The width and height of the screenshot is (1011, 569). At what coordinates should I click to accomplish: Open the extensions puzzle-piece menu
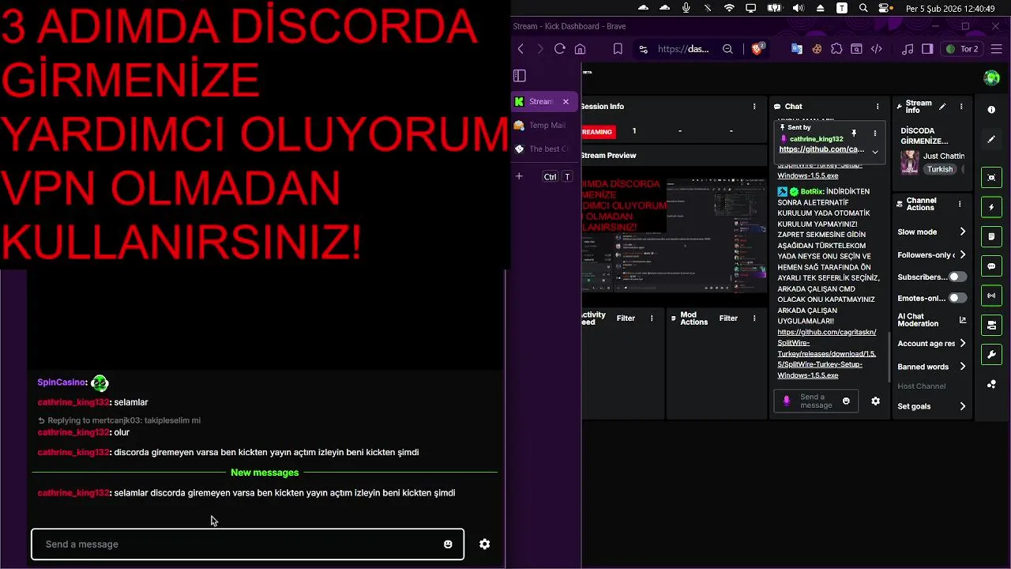click(x=836, y=49)
